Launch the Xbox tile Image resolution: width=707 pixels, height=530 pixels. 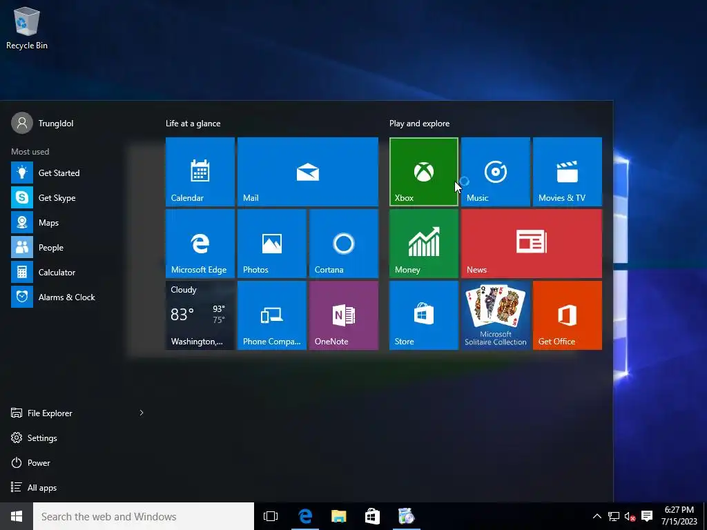coord(424,172)
